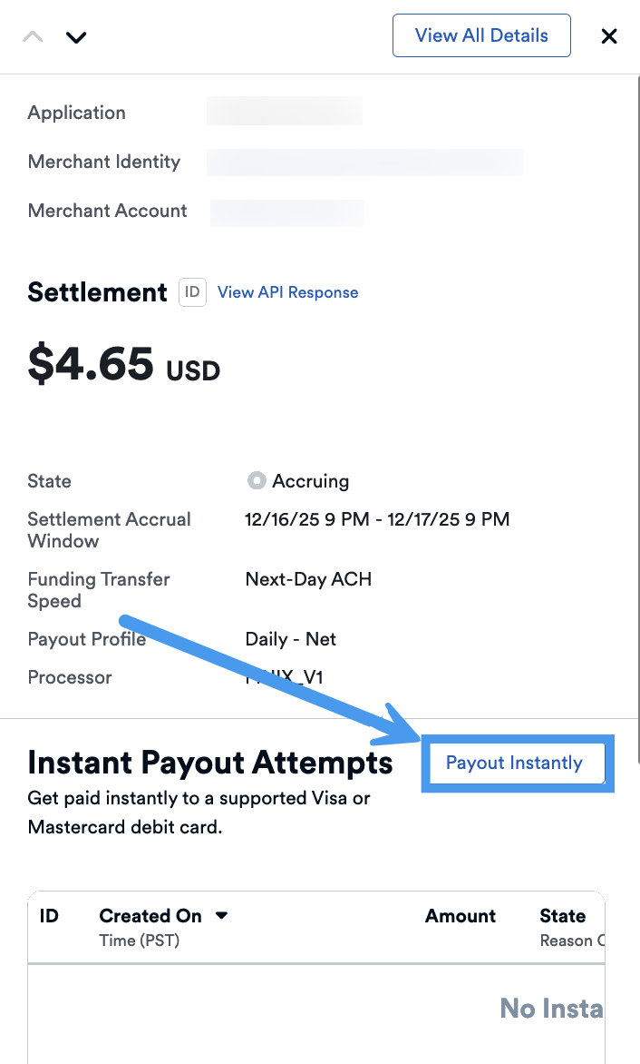Open View All Details
The image size is (640, 1064).
[x=481, y=35]
